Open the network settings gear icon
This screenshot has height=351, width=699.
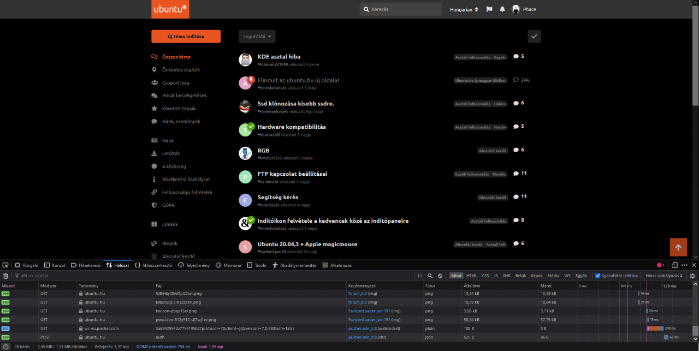(x=692, y=276)
